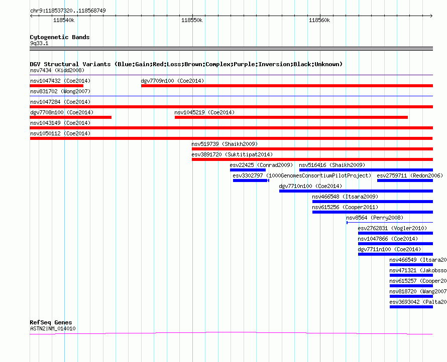Select the red bar of dgv7709n100

pos(287,86)
